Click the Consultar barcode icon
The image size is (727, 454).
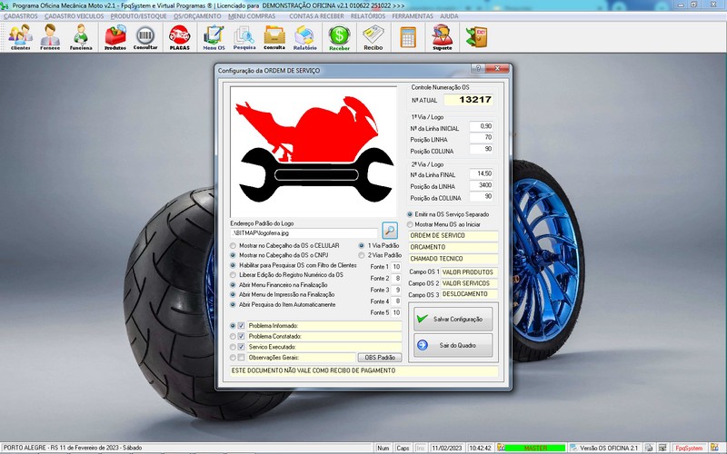click(145, 37)
